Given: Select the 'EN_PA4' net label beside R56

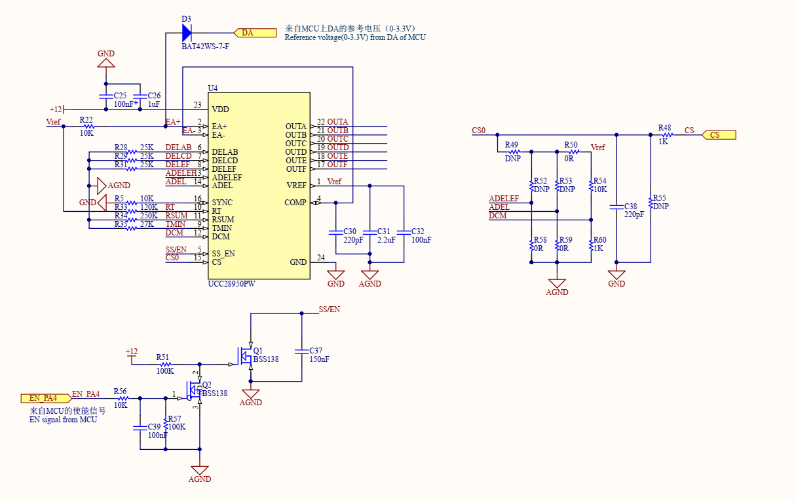Looking at the screenshot, I should tap(86, 394).
